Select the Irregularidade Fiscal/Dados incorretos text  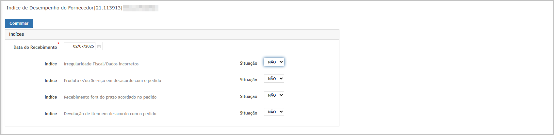pos(101,64)
